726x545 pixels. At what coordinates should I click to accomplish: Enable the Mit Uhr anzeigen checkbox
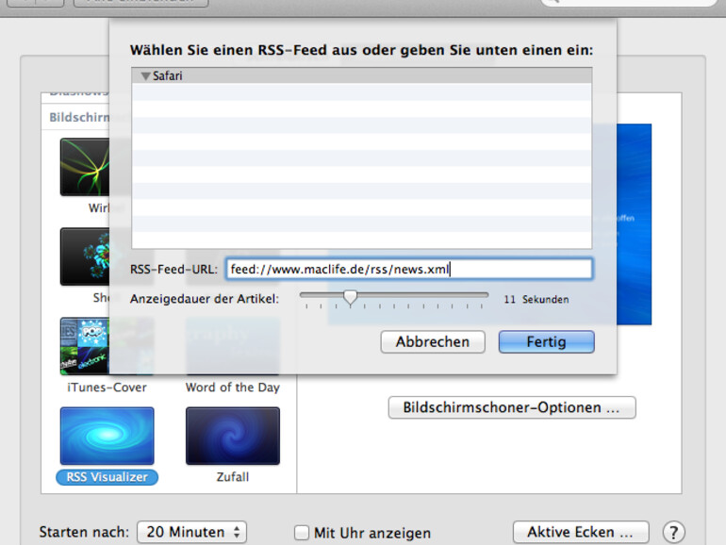point(302,533)
